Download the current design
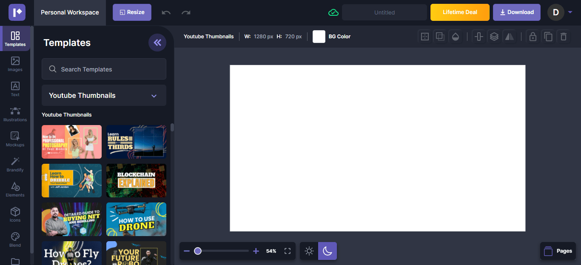This screenshot has height=265, width=581. [516, 12]
